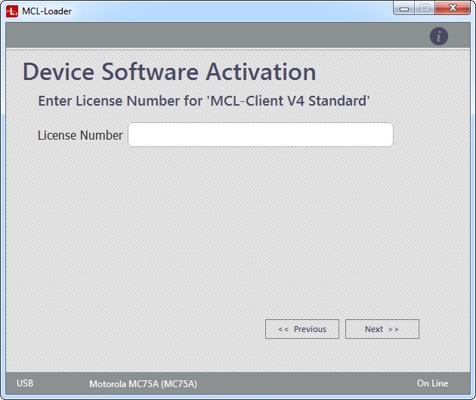Click the Device Software Activation heading

tap(169, 72)
